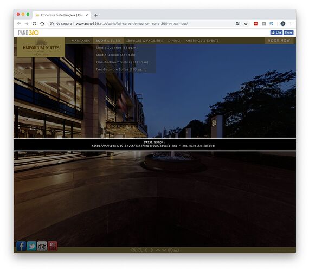Choose One-Bedroom Suites (115 sq.m)
Image resolution: width=309 pixels, height=271 pixels.
point(122,62)
